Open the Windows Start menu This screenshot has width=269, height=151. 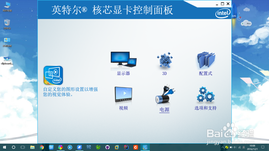click(x=5, y=147)
